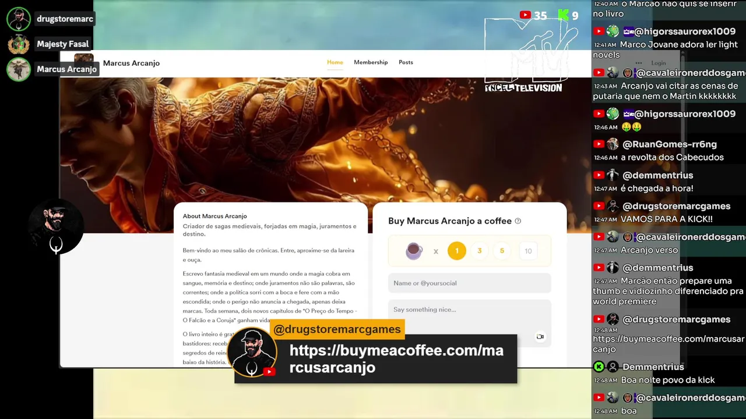This screenshot has height=419, width=746.
Task: Click 'a revolta dos Cabecudos' chat message
Action: (x=672, y=157)
